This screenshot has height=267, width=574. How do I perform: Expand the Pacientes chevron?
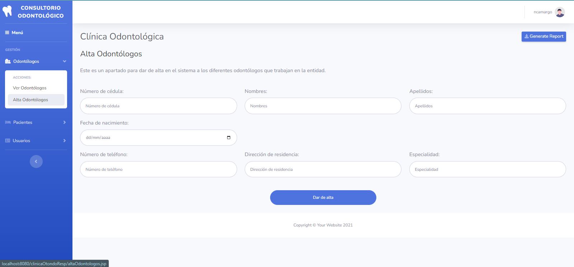click(65, 122)
